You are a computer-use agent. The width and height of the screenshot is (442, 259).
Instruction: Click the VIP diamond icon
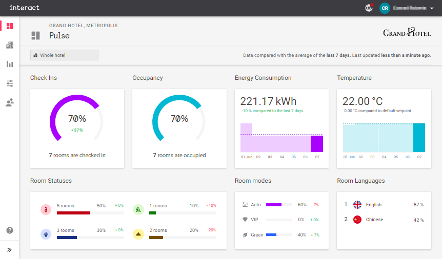245,219
